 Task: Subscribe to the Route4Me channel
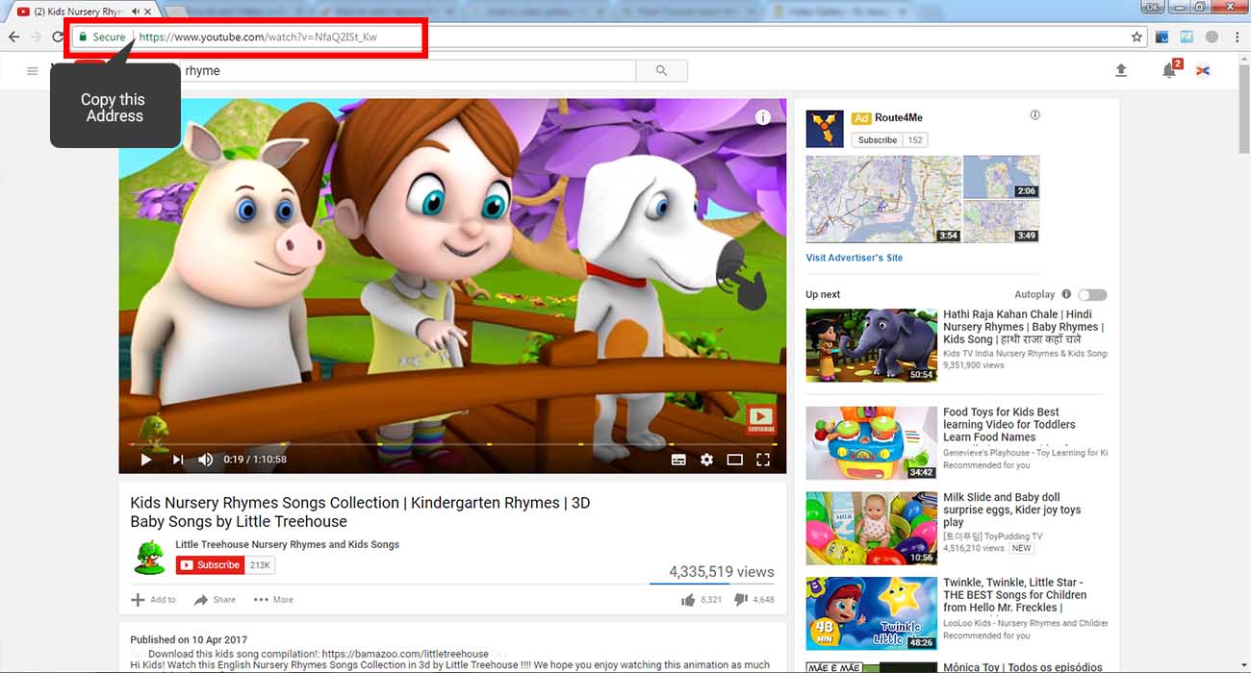click(877, 140)
